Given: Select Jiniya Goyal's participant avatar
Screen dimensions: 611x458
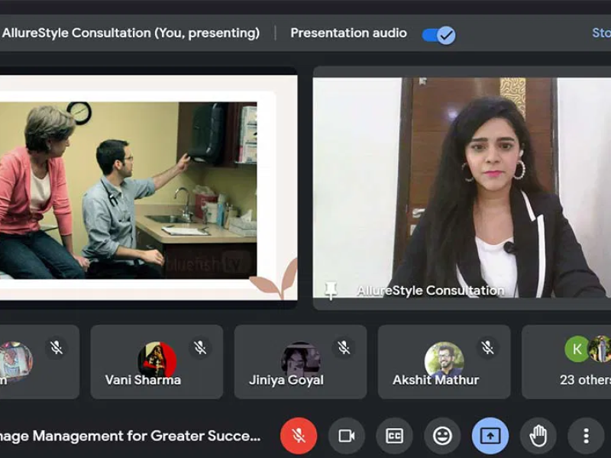Looking at the screenshot, I should 300,360.
